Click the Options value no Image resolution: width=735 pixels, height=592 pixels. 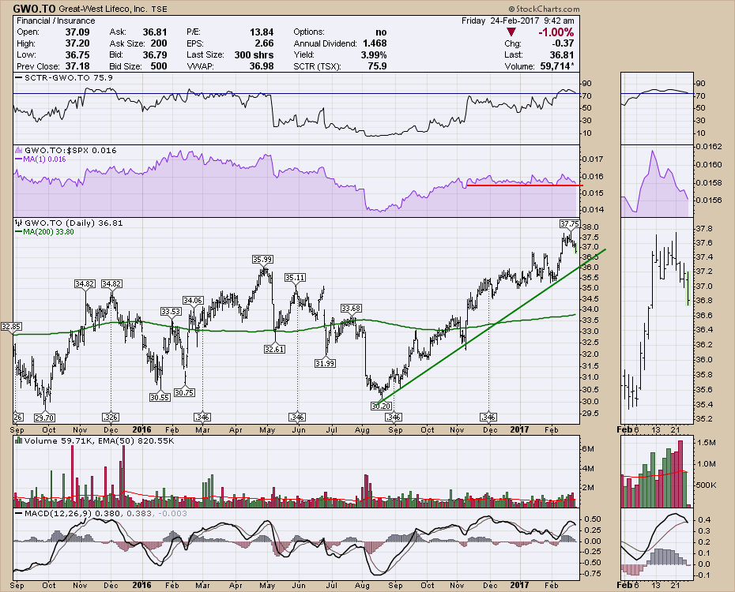pos(381,32)
